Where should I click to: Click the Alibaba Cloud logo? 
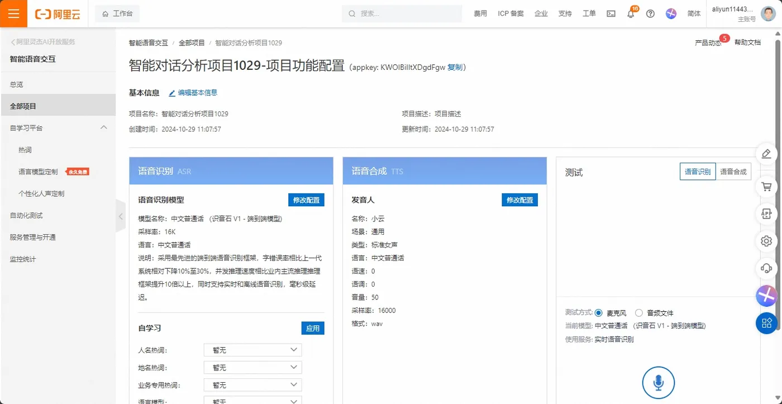[x=58, y=14]
